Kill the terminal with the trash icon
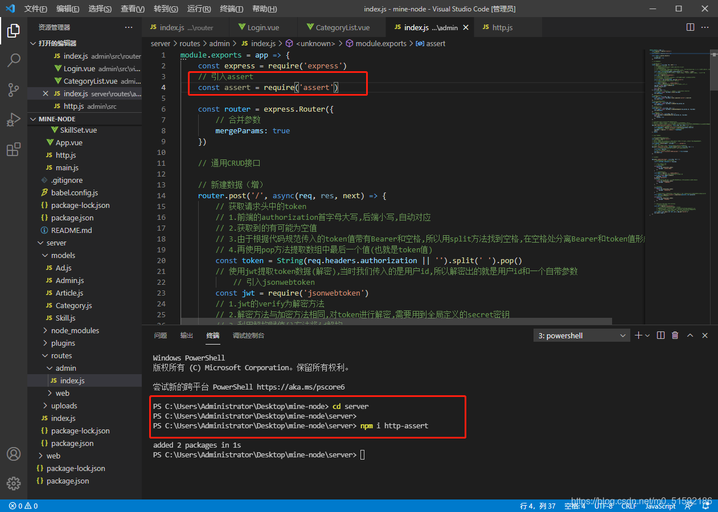The image size is (718, 512). coord(675,335)
